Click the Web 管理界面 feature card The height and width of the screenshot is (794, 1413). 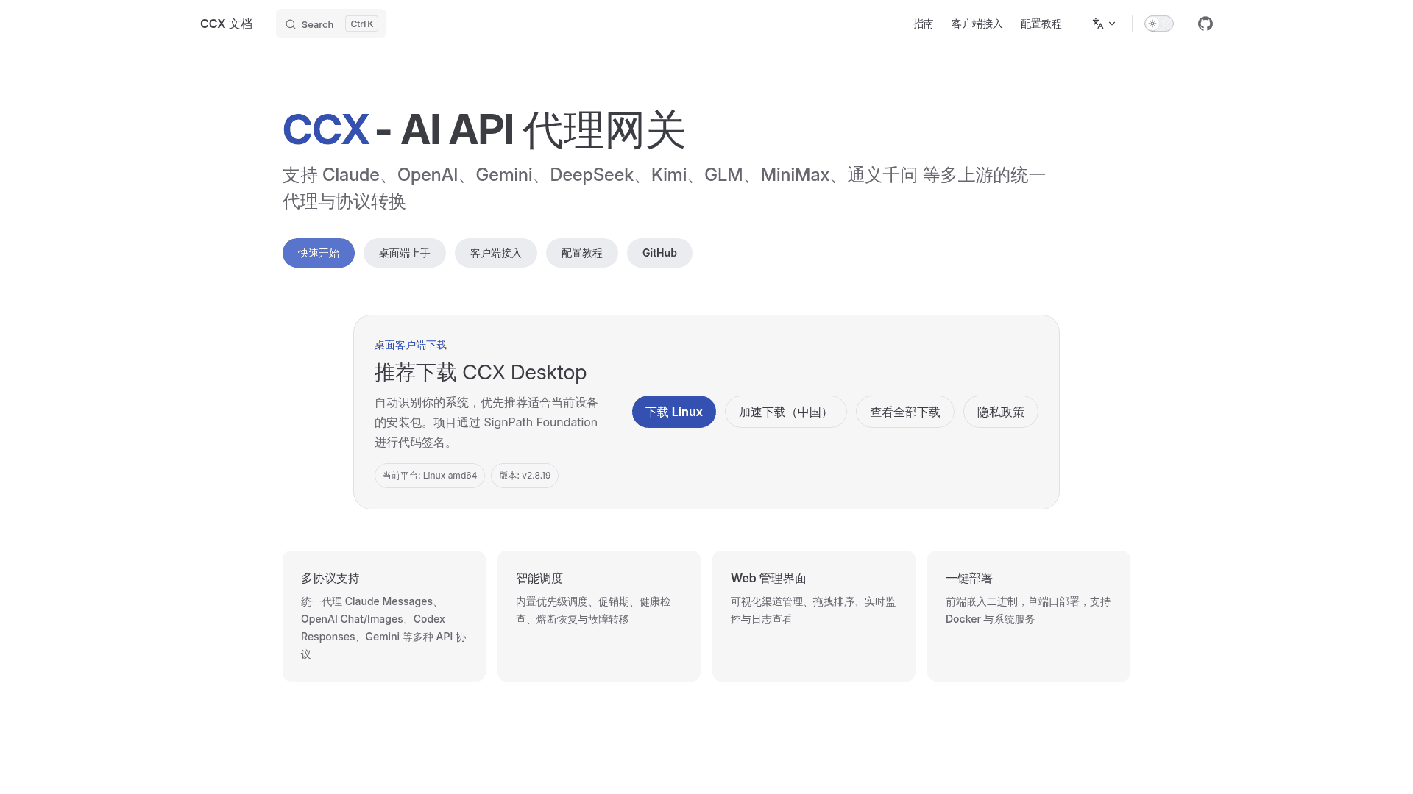[814, 616]
